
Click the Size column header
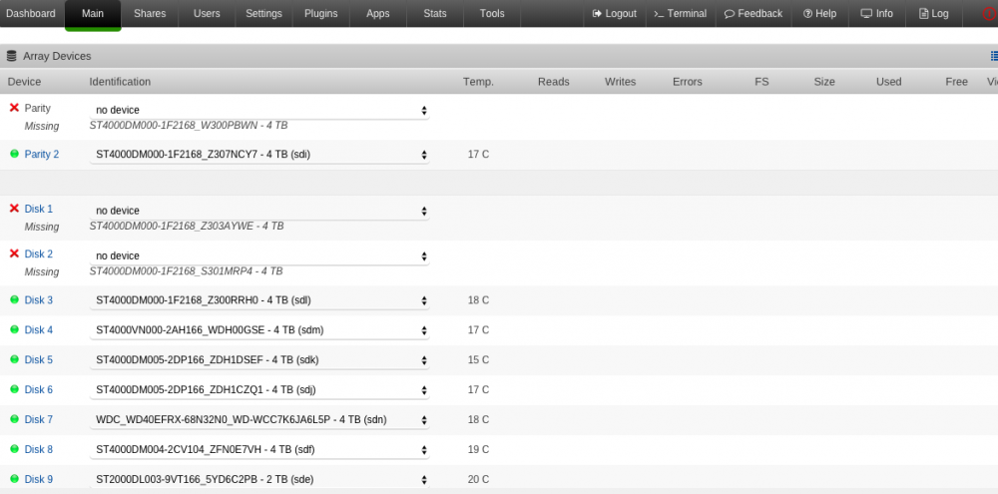pos(824,82)
